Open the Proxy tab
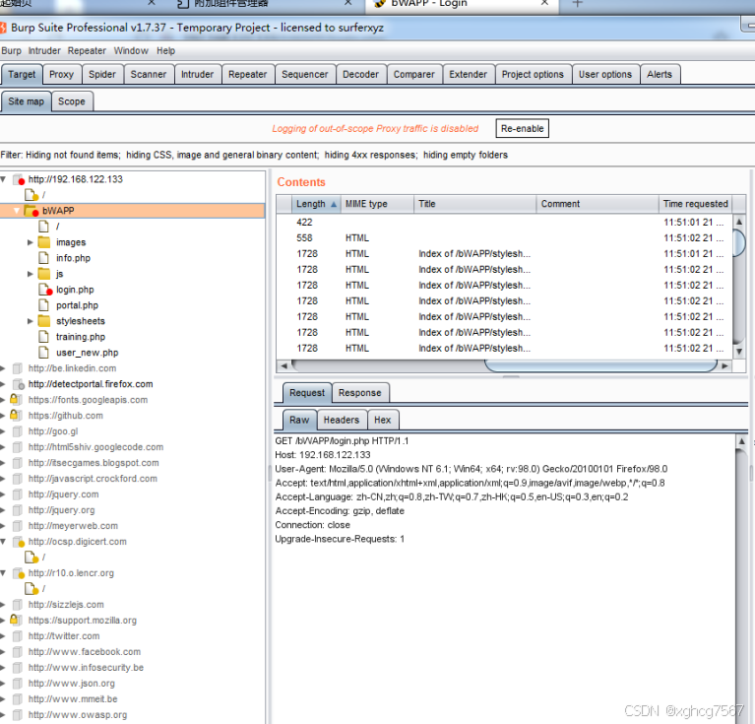Screen dimensions: 755x724 click(x=61, y=74)
